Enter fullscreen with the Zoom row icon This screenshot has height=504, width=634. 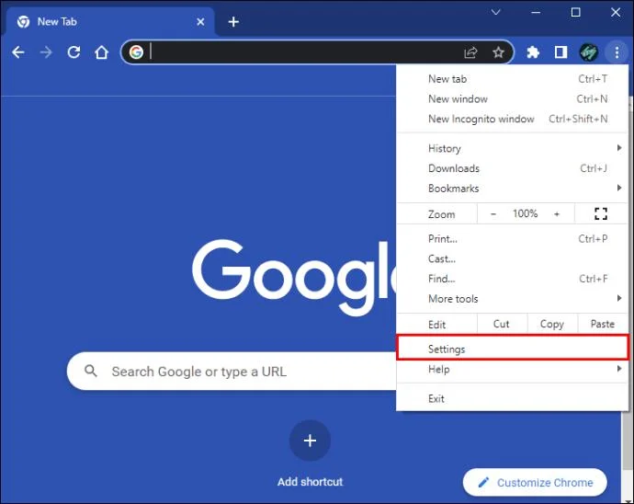point(601,213)
